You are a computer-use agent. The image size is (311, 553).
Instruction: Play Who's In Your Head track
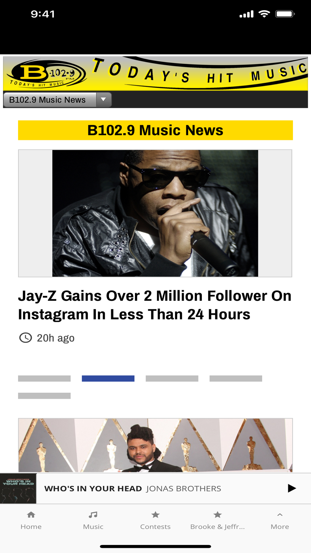(x=292, y=488)
